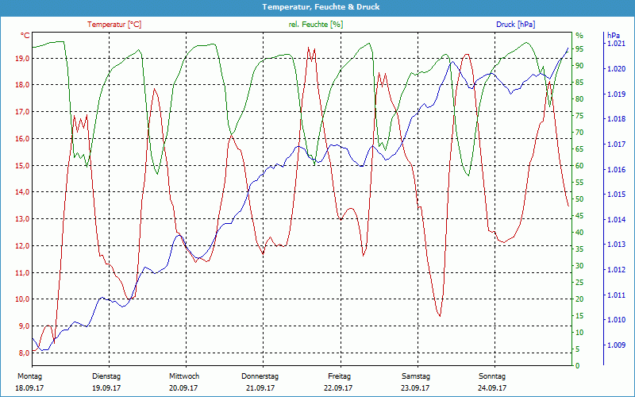635x397 pixels.
Task: Select the blue 'Druck [hPa]' legend label
Action: pyautogui.click(x=515, y=25)
